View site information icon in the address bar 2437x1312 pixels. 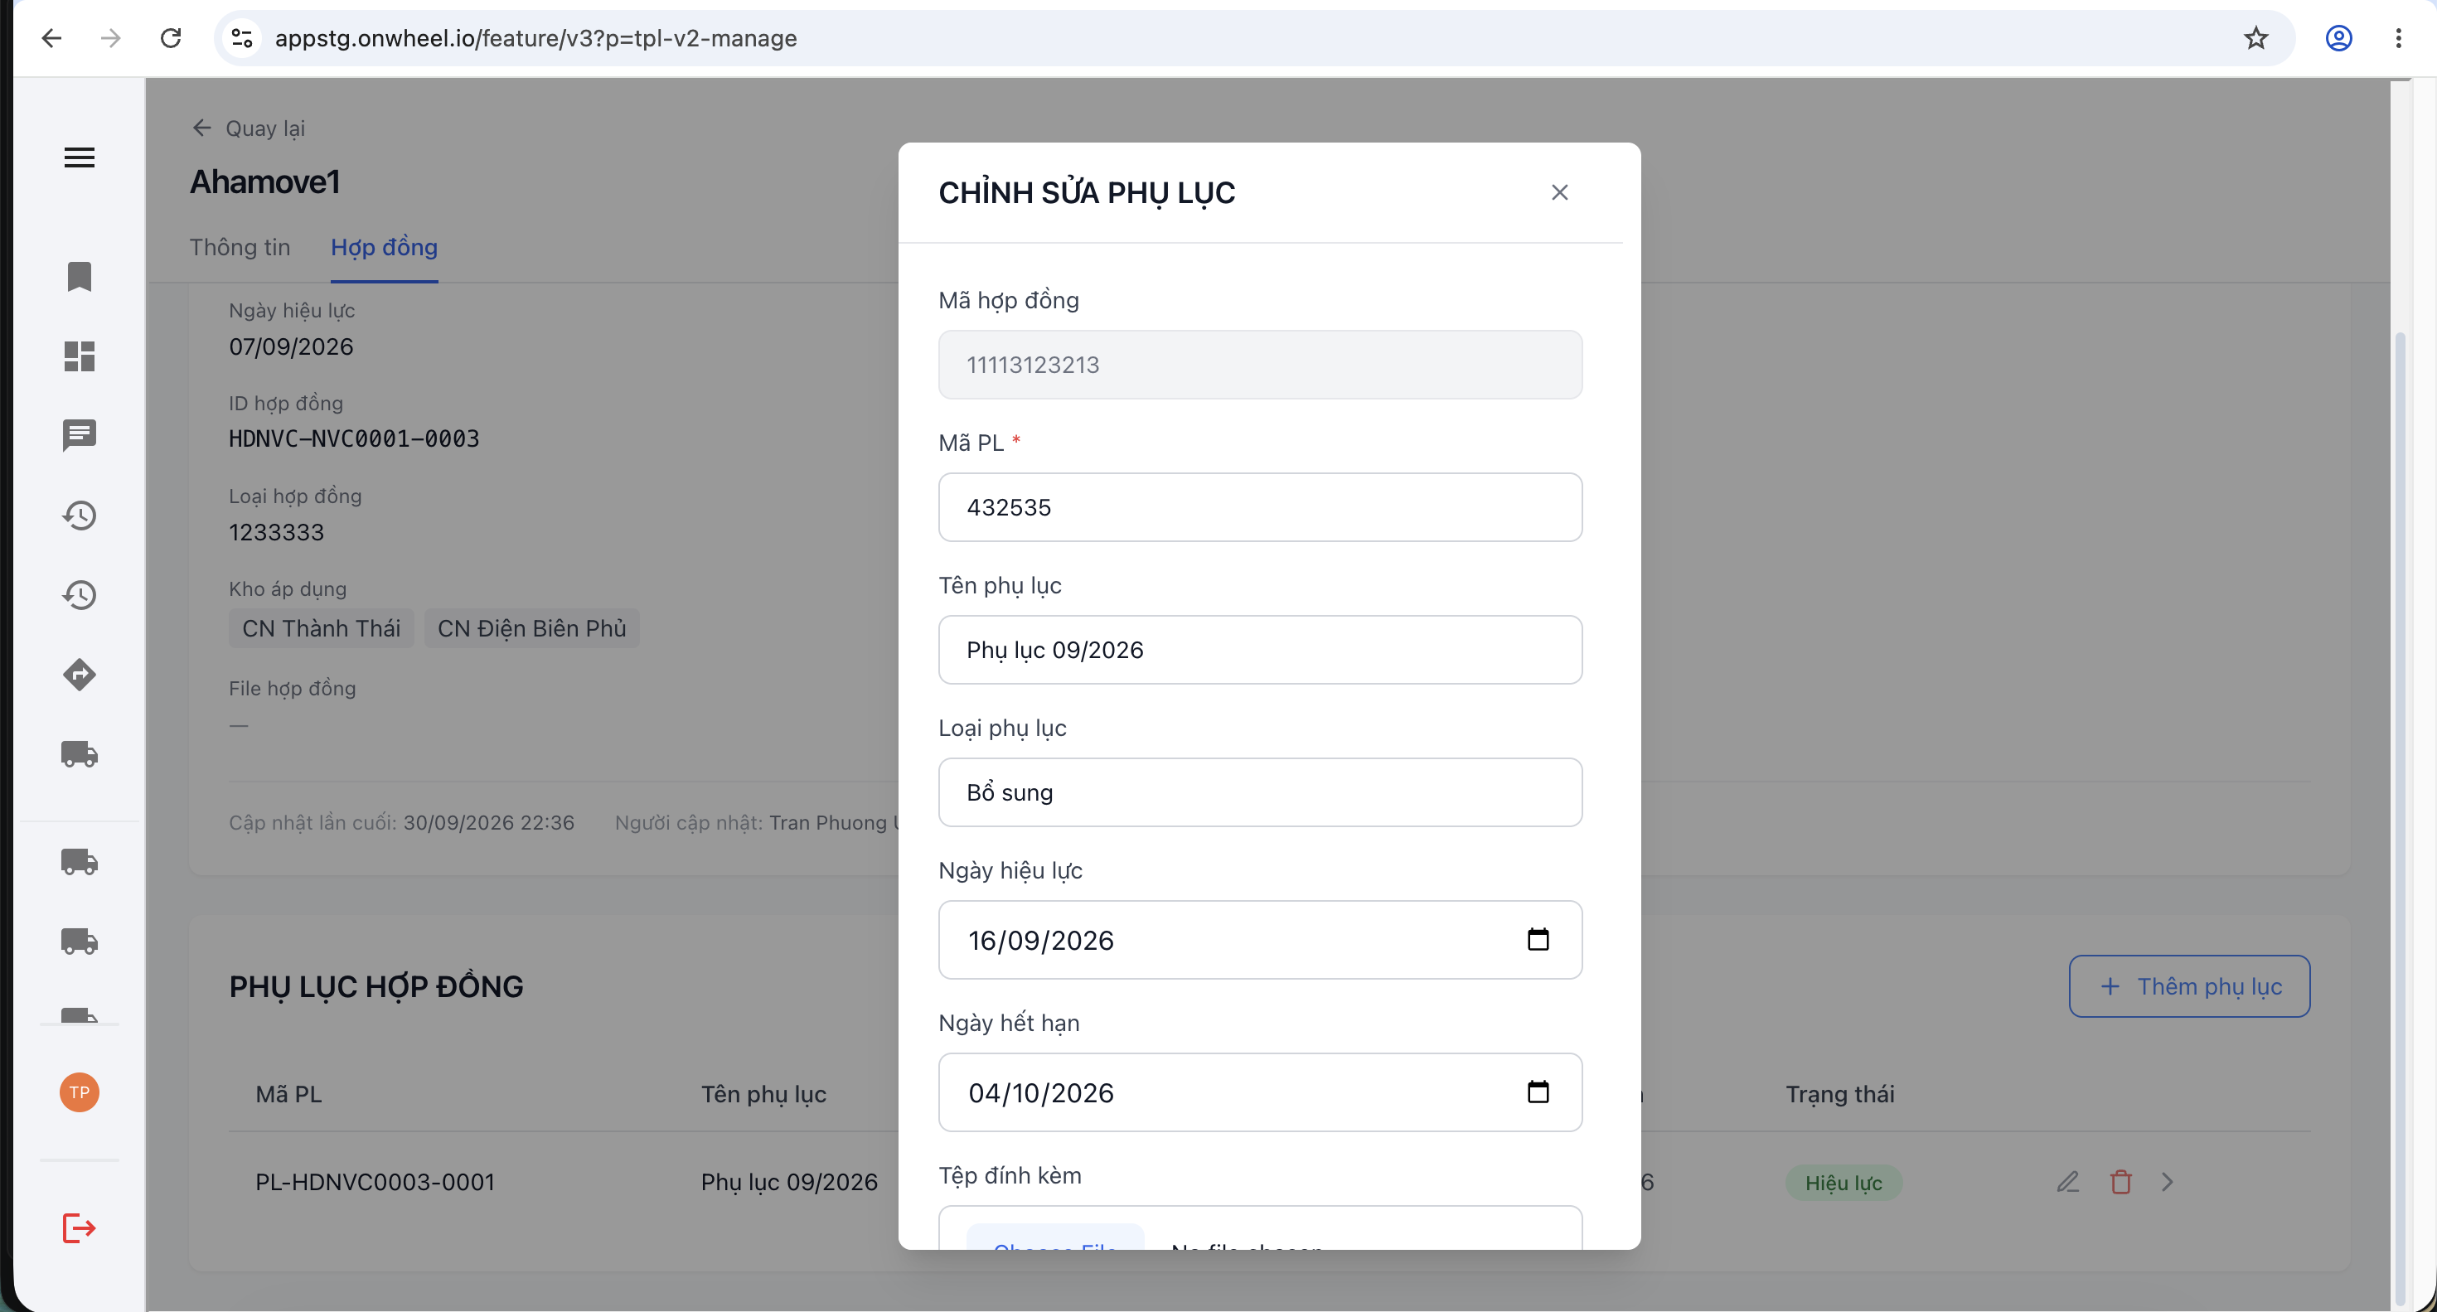(x=242, y=38)
